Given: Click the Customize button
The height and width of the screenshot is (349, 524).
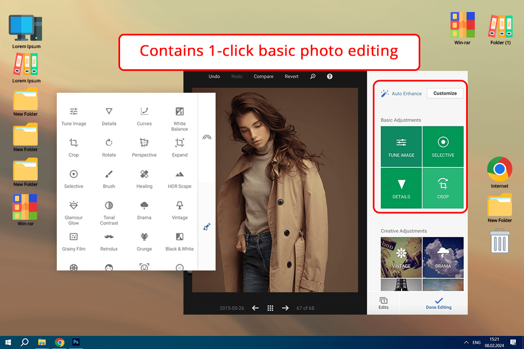Looking at the screenshot, I should coord(445,93).
